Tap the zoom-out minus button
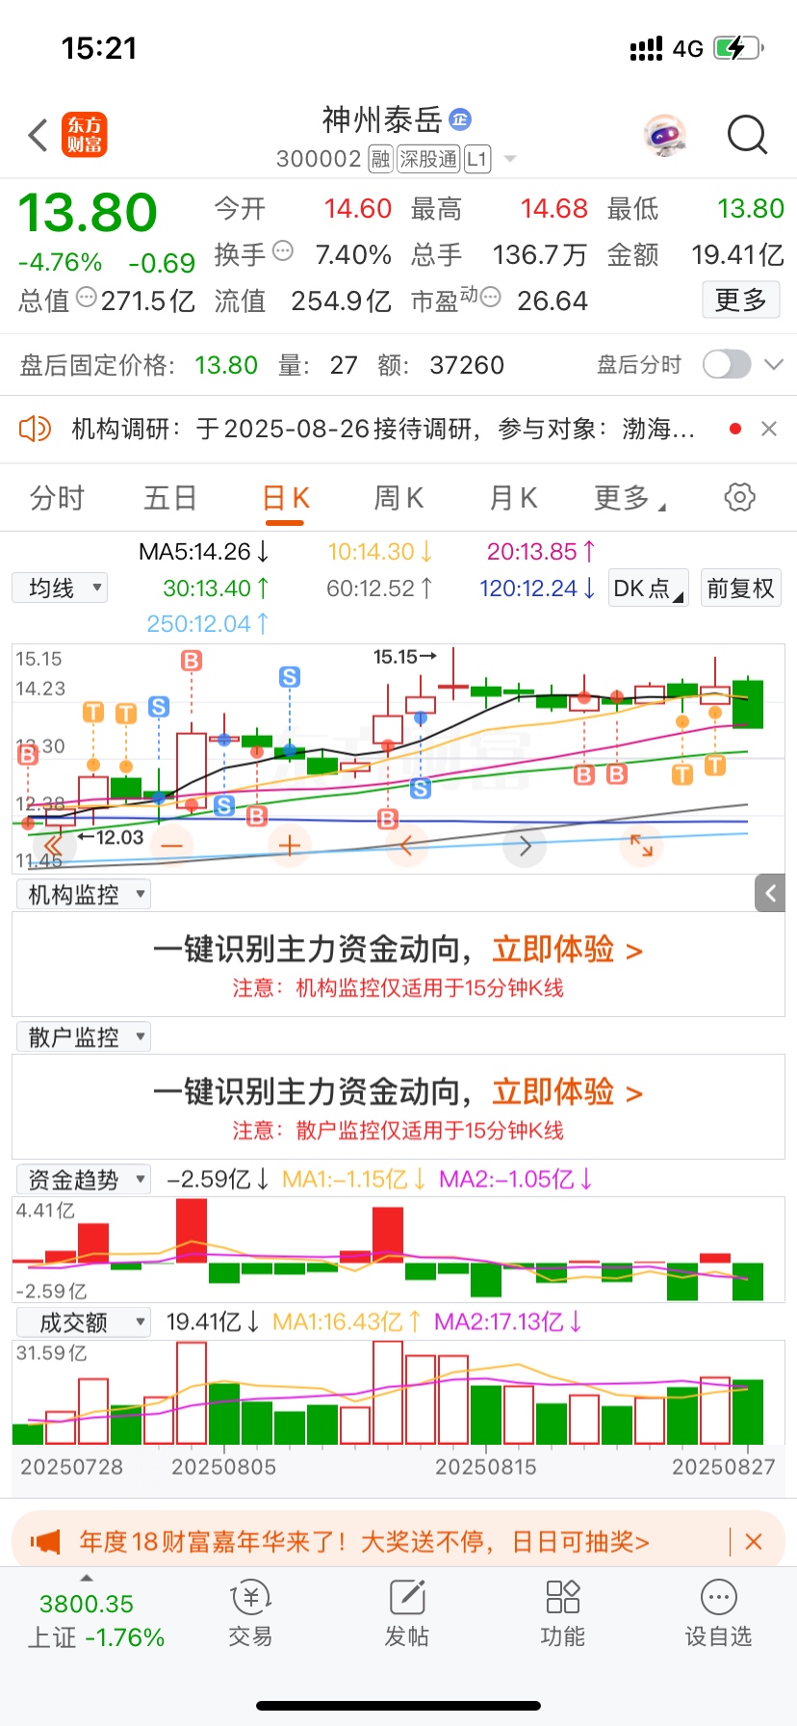The height and width of the screenshot is (1726, 797). (x=172, y=847)
